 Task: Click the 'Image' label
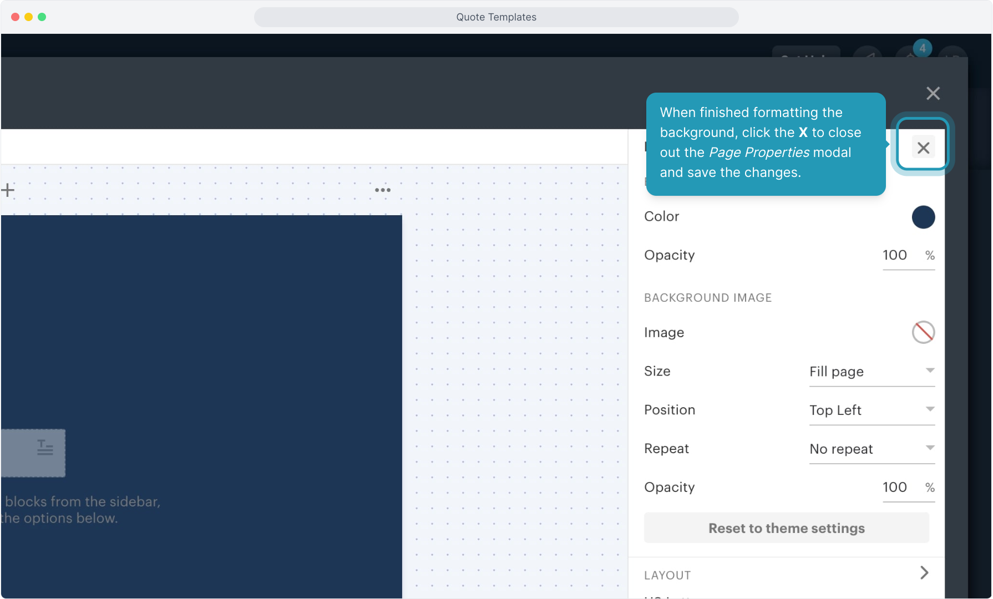[x=664, y=332]
